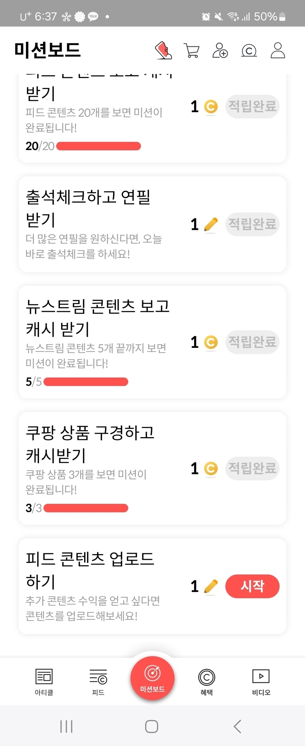305x746 pixels.
Task: Open the user profile icon
Action: tap(278, 51)
